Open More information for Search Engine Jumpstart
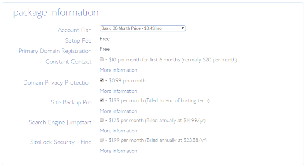The height and width of the screenshot is (167, 306). [x=118, y=131]
